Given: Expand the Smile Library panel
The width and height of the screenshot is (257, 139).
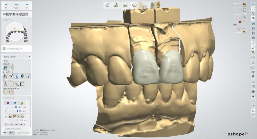Looking at the screenshot, I should pyautogui.click(x=29, y=56).
